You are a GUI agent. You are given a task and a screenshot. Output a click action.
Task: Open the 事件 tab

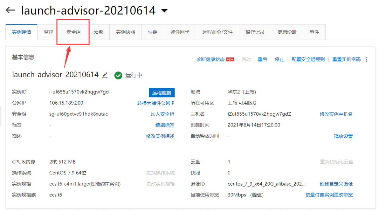pos(314,32)
